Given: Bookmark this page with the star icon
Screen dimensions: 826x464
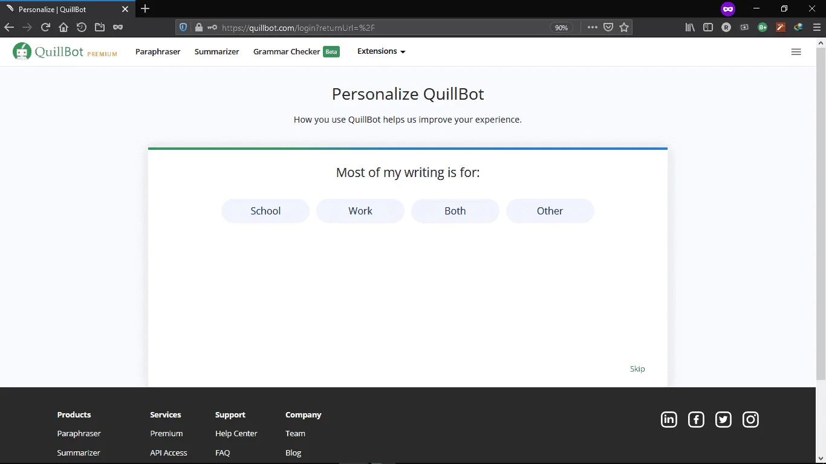Looking at the screenshot, I should pyautogui.click(x=624, y=27).
